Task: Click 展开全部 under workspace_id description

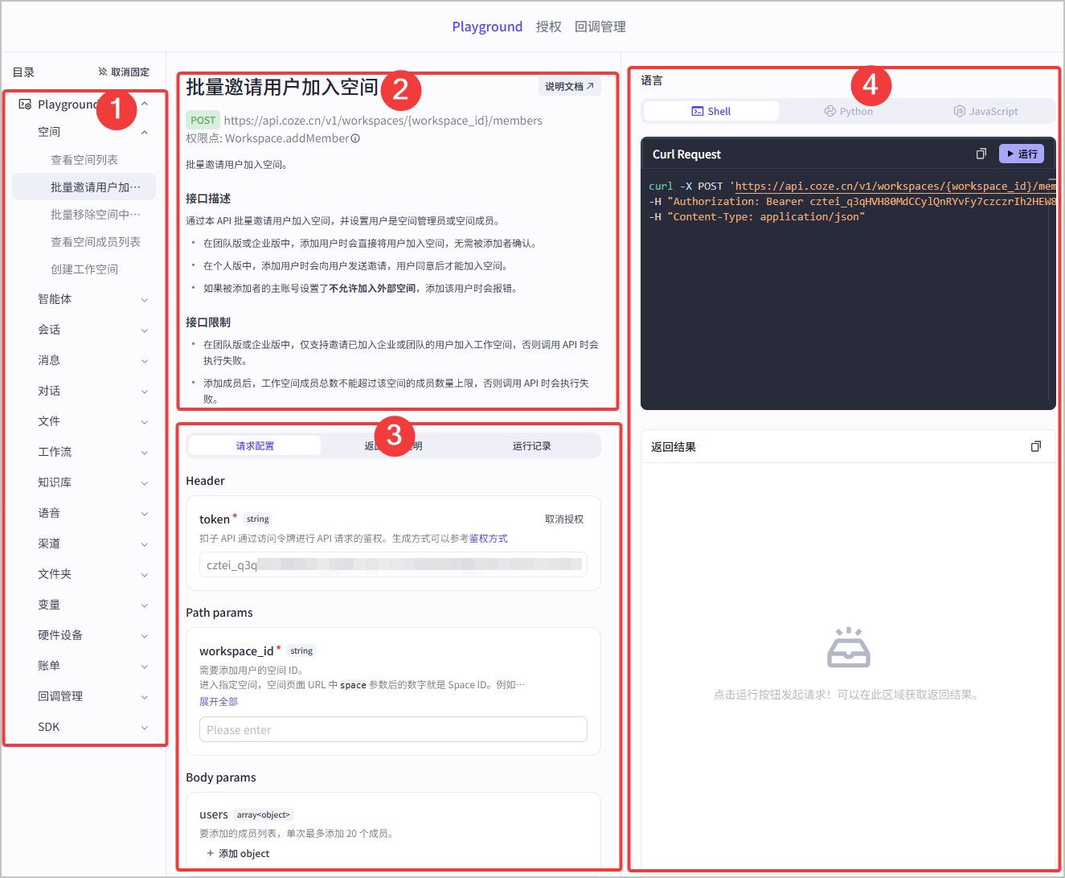Action: coord(219,701)
